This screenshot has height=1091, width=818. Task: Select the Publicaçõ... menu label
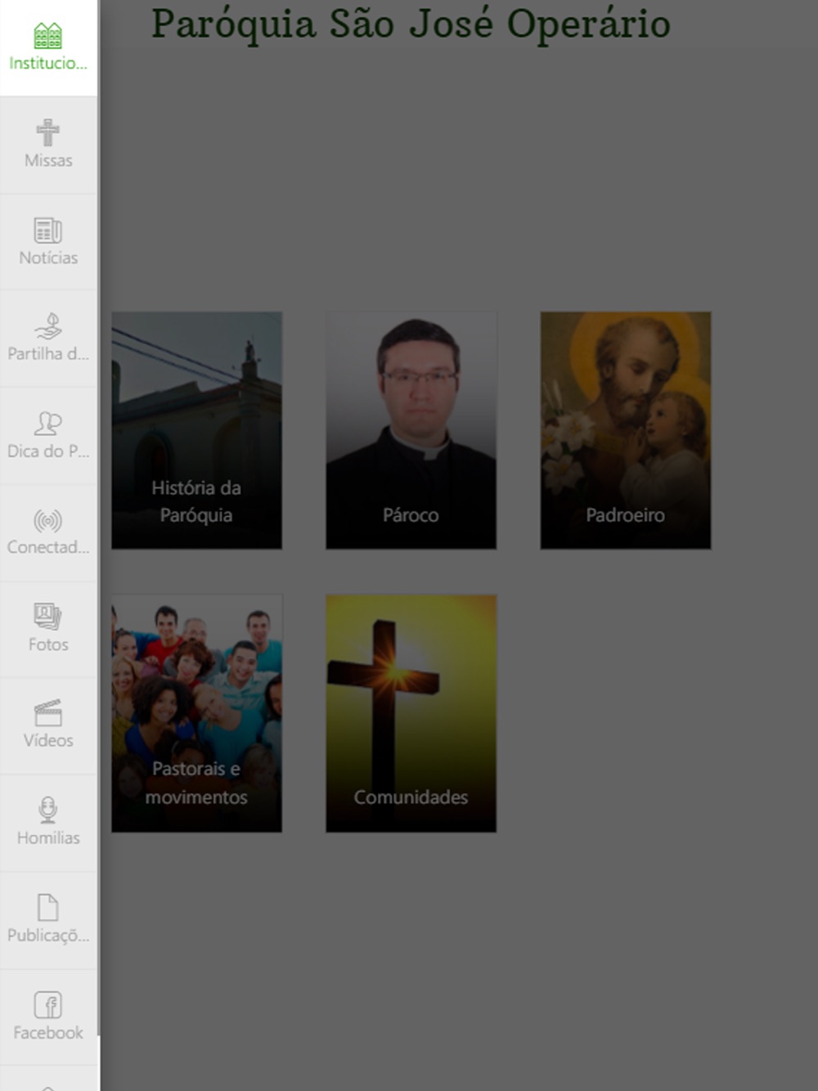[48, 935]
